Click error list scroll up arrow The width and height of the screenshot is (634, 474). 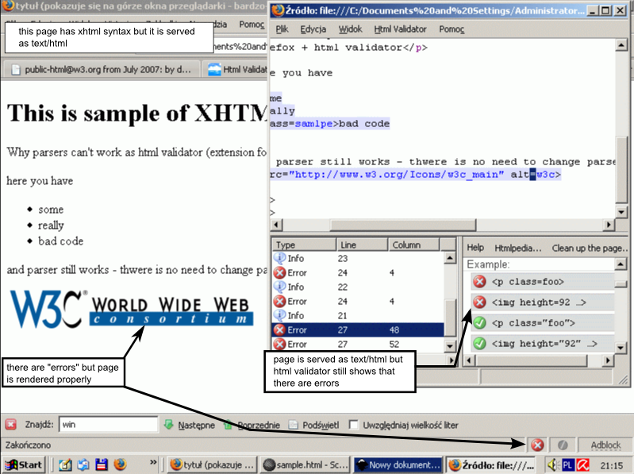pos(450,257)
